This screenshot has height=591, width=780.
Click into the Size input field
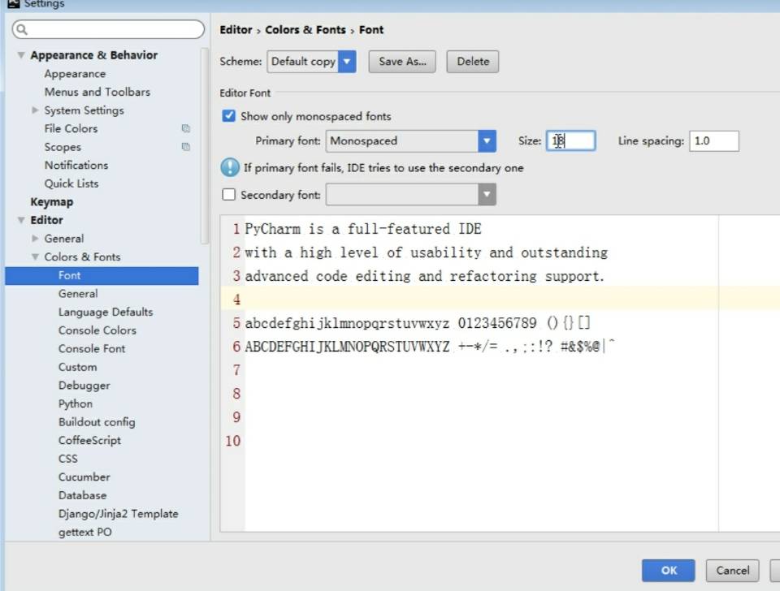[570, 140]
